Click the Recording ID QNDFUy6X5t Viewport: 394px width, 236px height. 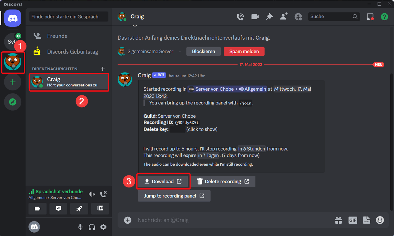coord(187,123)
